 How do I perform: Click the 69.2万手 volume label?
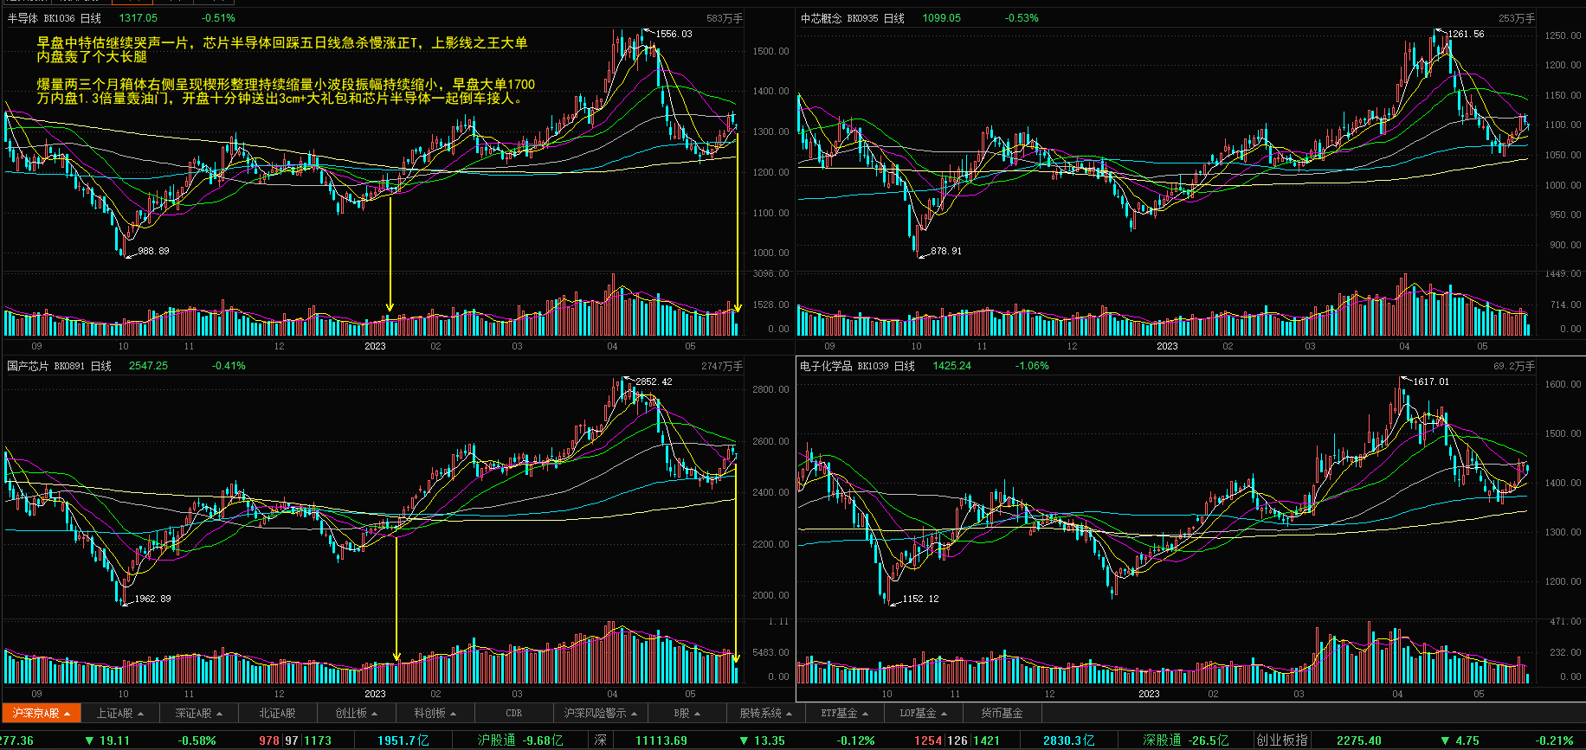pos(1514,366)
